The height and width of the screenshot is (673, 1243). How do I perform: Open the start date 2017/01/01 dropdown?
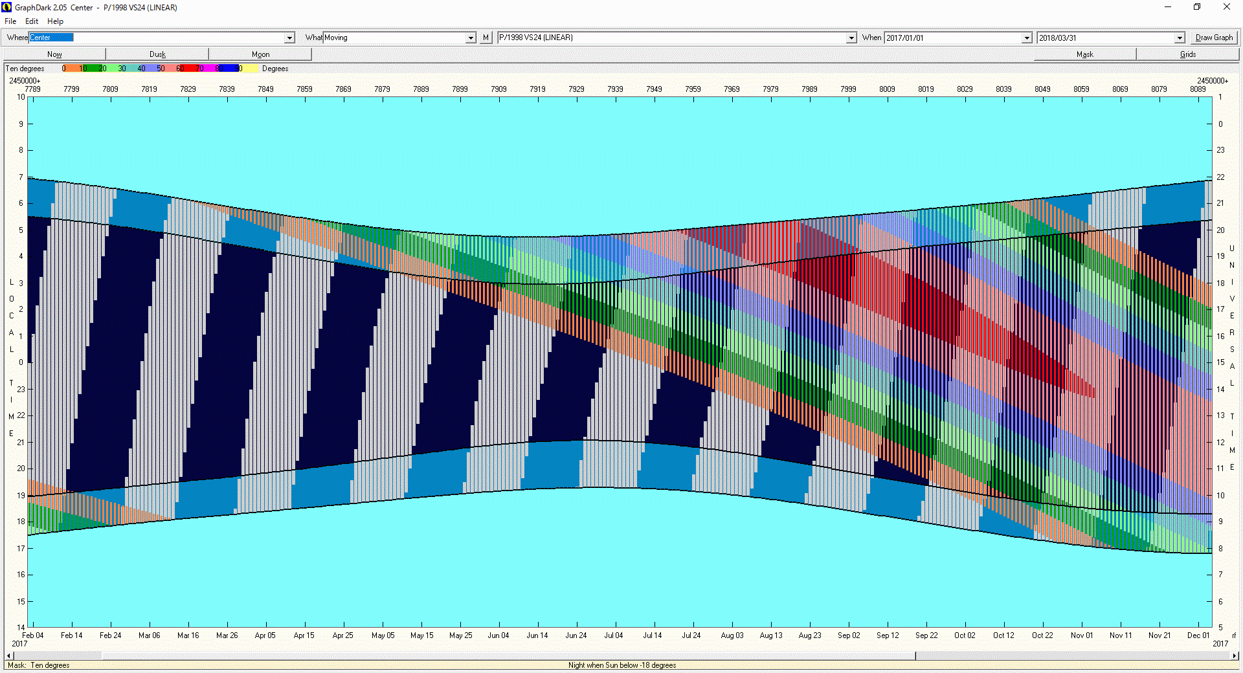1027,38
